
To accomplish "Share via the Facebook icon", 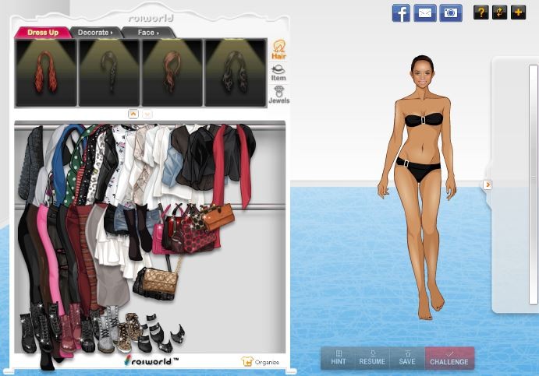I will coord(401,12).
